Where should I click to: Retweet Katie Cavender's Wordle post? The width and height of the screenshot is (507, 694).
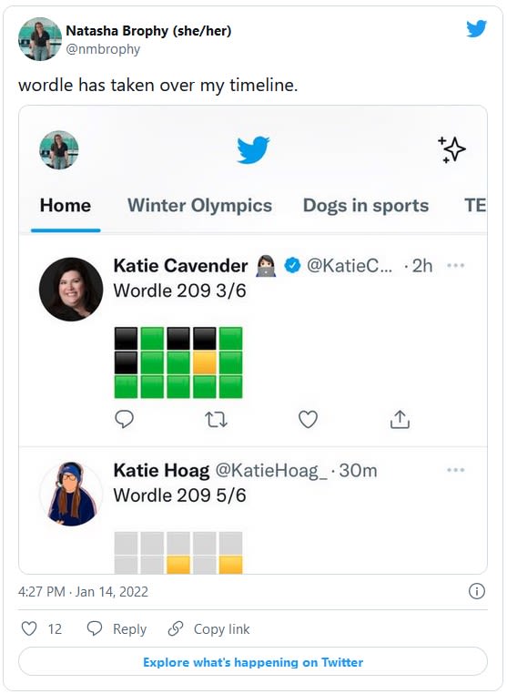pos(216,419)
